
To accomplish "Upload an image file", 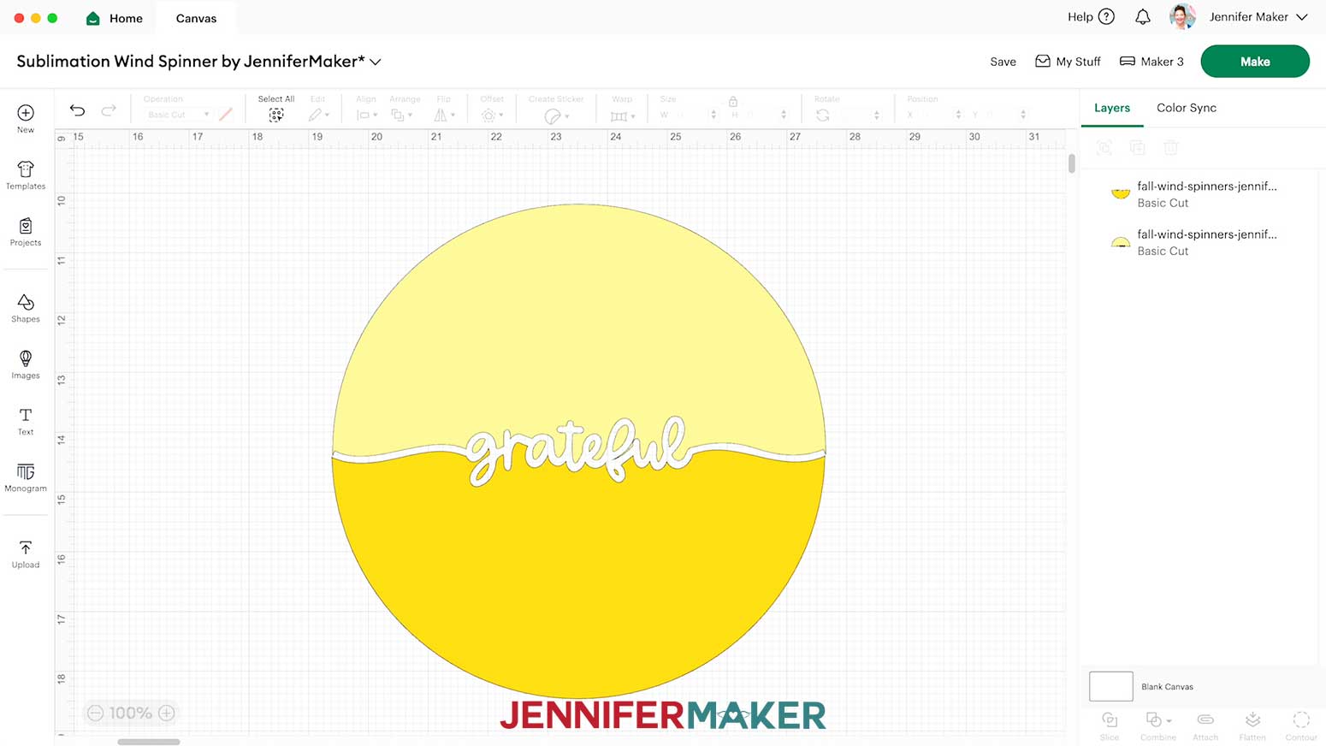I will click(26, 554).
